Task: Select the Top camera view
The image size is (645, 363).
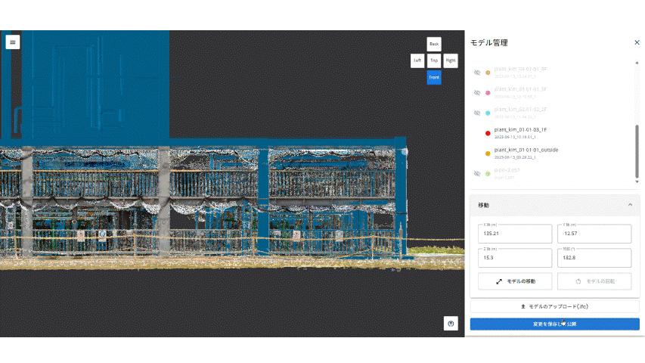Action: (x=434, y=60)
